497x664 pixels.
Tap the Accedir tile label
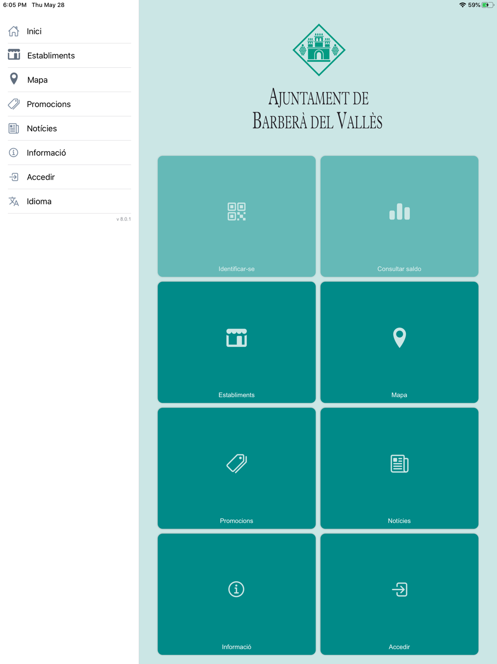coord(400,647)
